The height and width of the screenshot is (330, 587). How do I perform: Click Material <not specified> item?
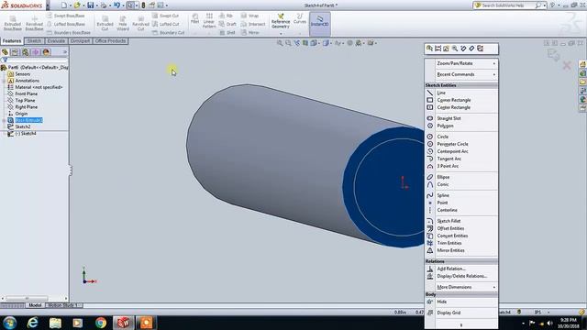39,87
